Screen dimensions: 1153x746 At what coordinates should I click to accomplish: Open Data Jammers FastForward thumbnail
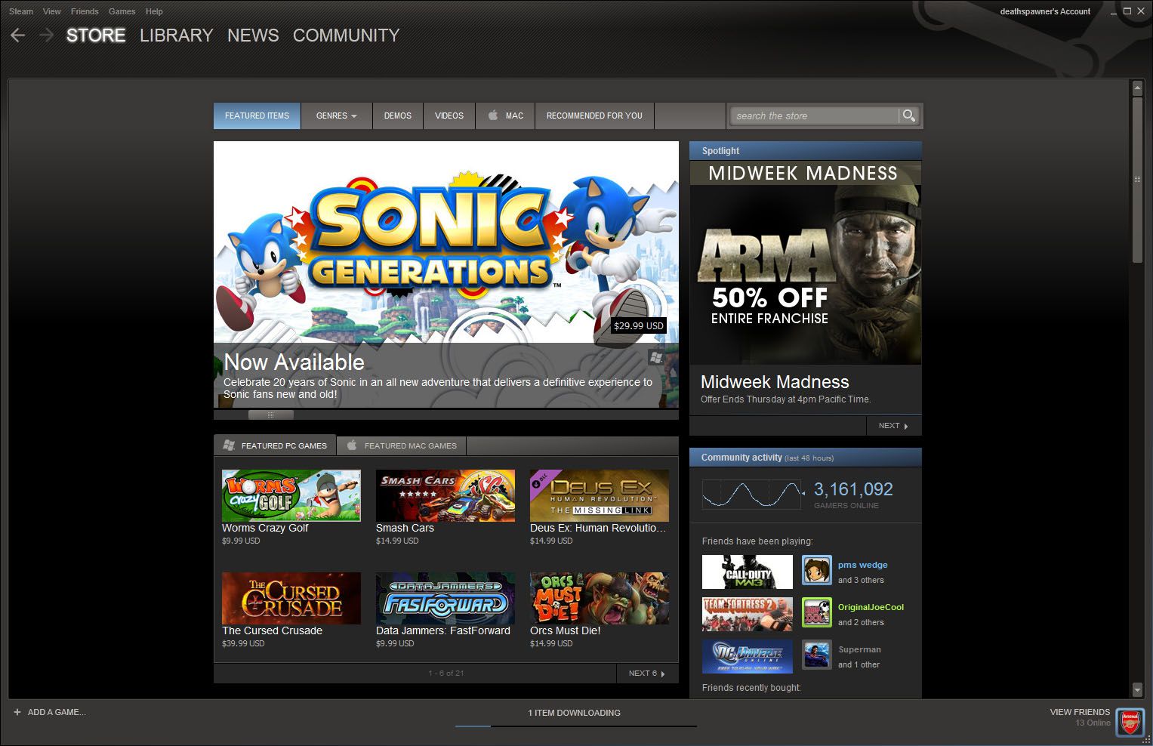tap(445, 598)
